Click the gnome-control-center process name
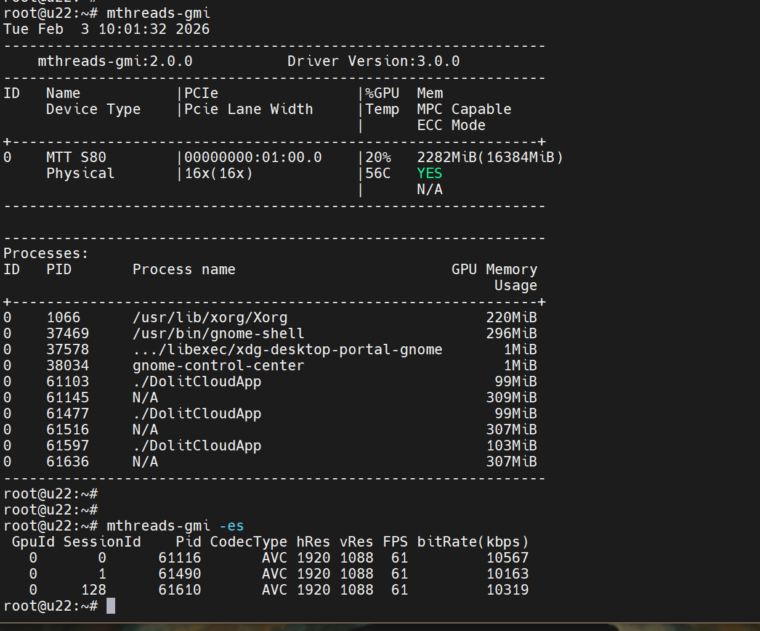 point(218,365)
